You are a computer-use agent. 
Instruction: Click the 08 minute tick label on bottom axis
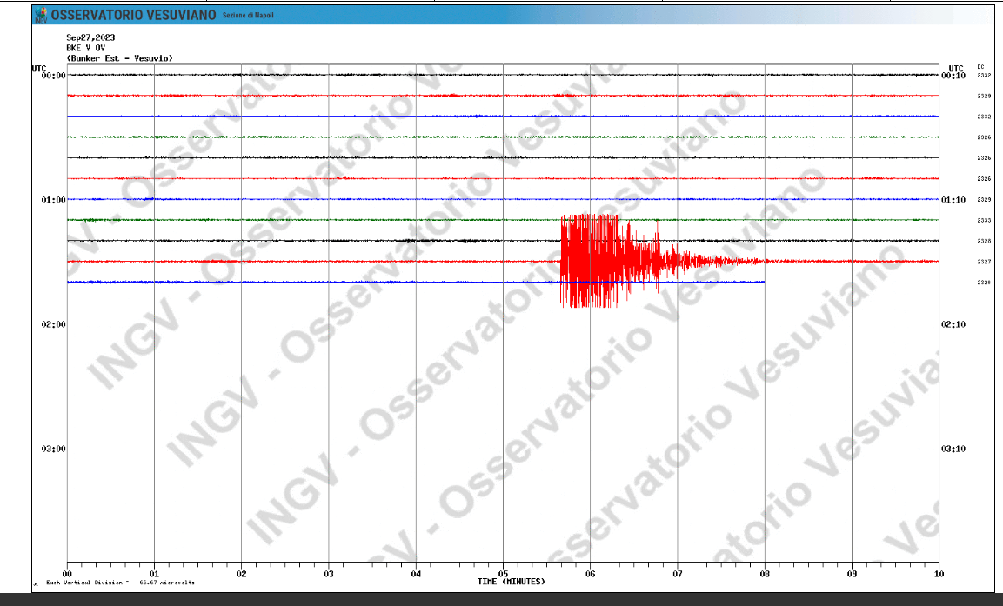(765, 574)
